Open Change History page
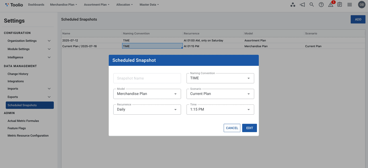This screenshot has height=168, width=368. tap(18, 74)
